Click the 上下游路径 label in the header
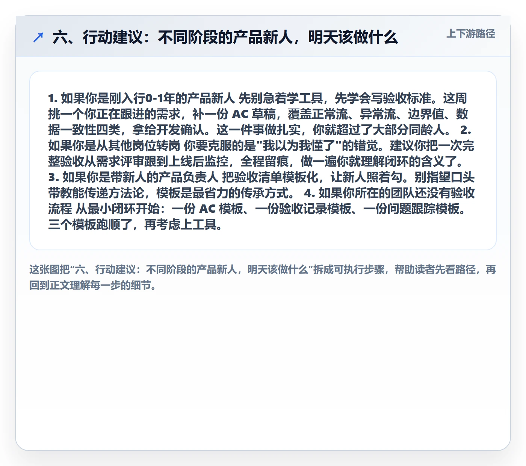Viewport: 526px width, 466px height. coord(471,34)
